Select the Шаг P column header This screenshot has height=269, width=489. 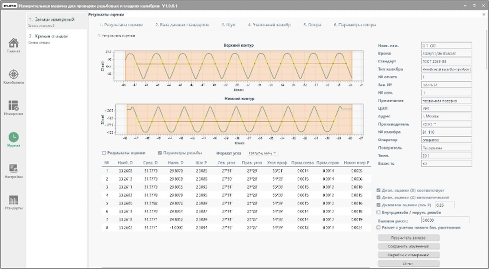click(x=201, y=163)
